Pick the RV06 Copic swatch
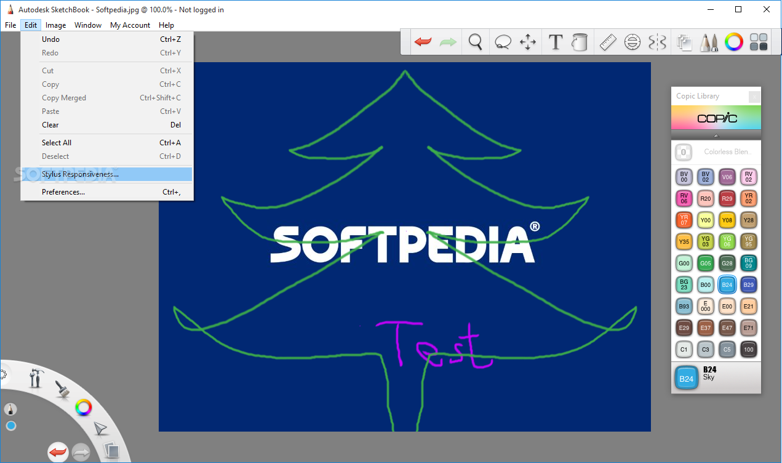The height and width of the screenshot is (463, 782). tap(684, 199)
